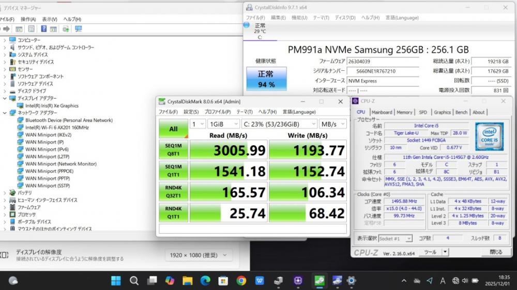The image size is (517, 290).
Task: Open the Windows Start menu
Action: [x=116, y=281]
